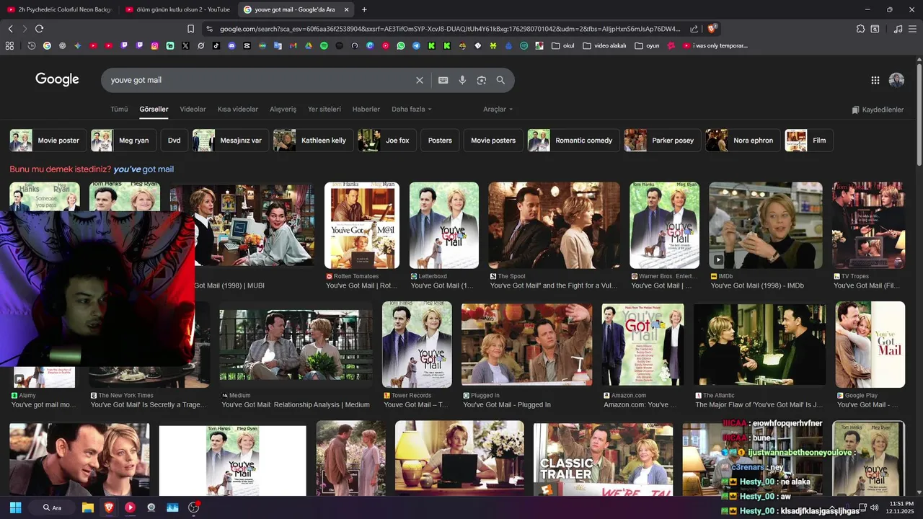Click the magnifier search button
This screenshot has width=923, height=519.
(x=500, y=80)
